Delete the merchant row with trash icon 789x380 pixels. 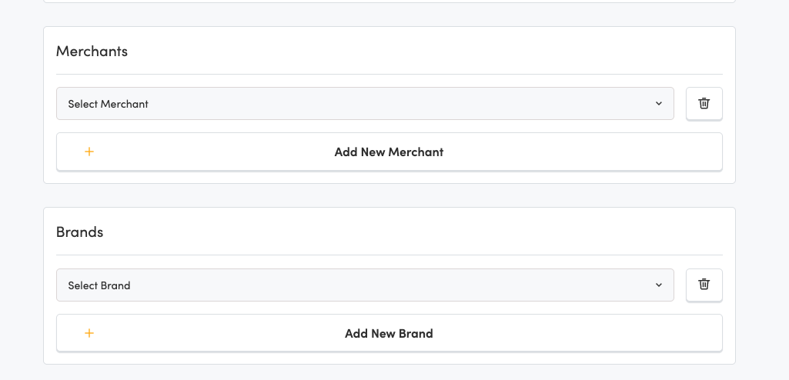(704, 104)
